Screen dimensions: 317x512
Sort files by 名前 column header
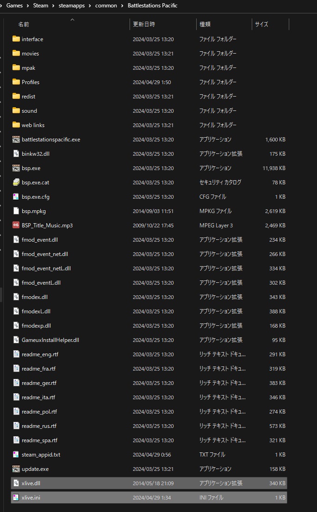coord(24,24)
